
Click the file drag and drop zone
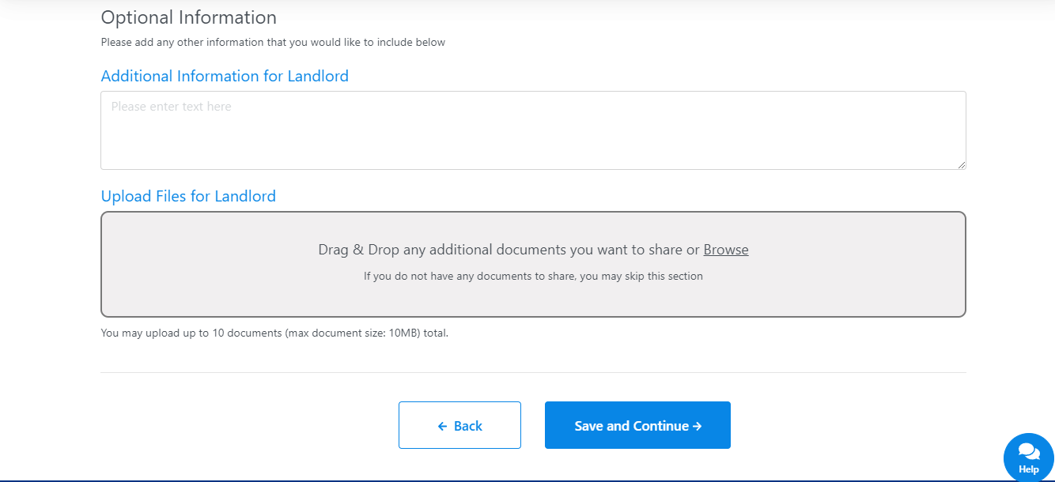(533, 264)
